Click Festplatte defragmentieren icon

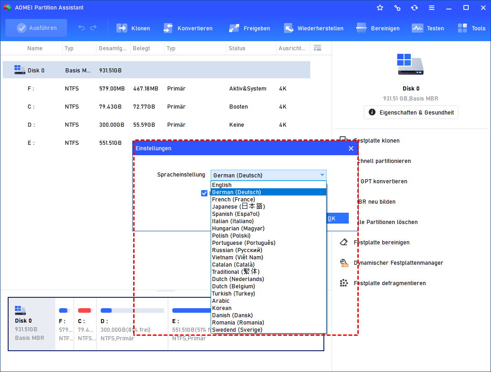point(344,283)
